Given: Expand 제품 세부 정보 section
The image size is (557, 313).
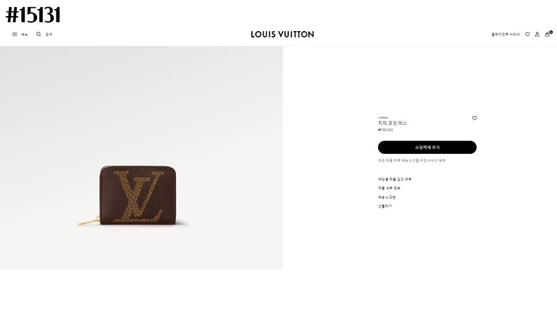Looking at the screenshot, I should tap(389, 188).
